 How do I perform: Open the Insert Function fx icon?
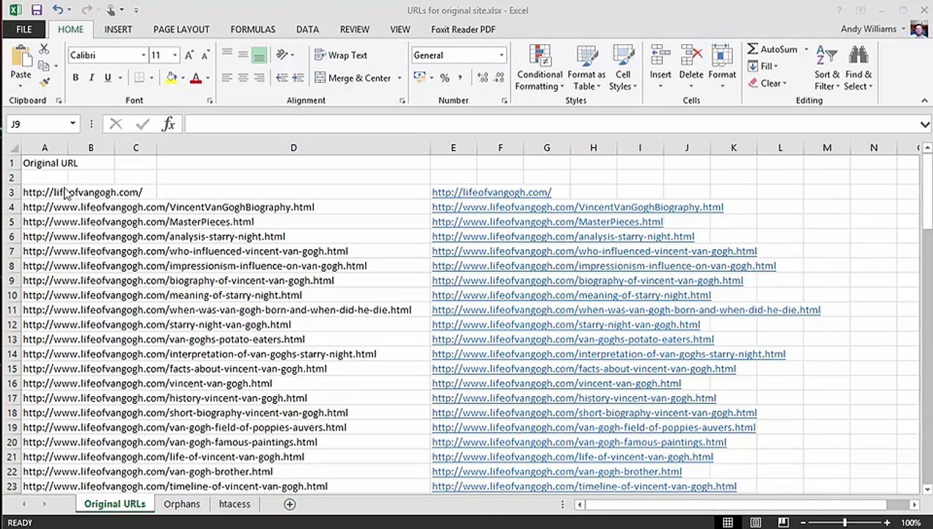168,124
